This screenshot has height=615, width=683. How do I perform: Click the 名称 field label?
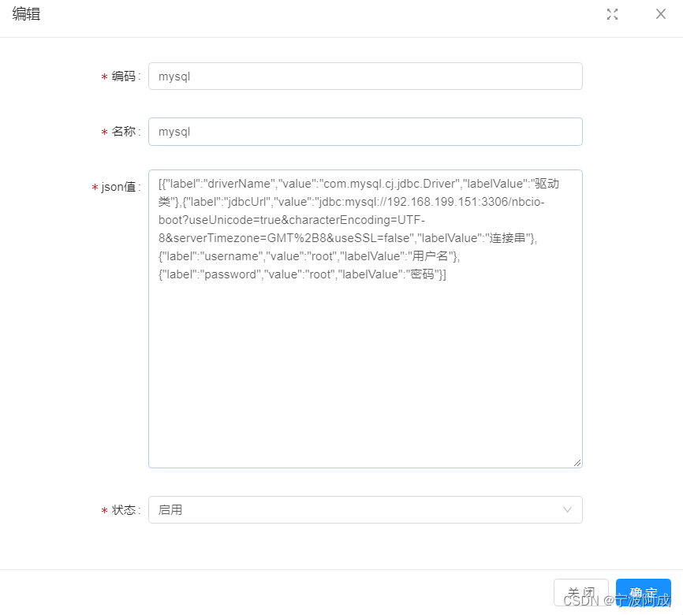pos(124,132)
